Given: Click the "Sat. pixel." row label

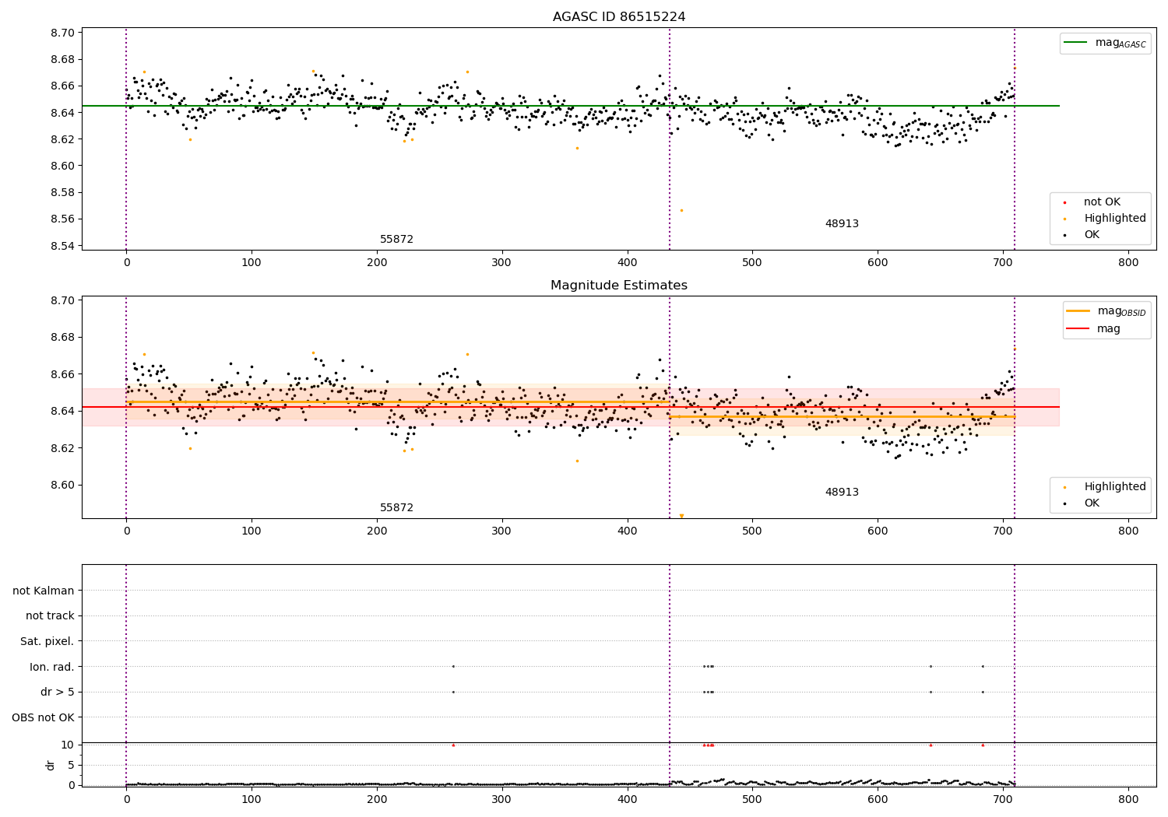Looking at the screenshot, I should coord(47,642).
